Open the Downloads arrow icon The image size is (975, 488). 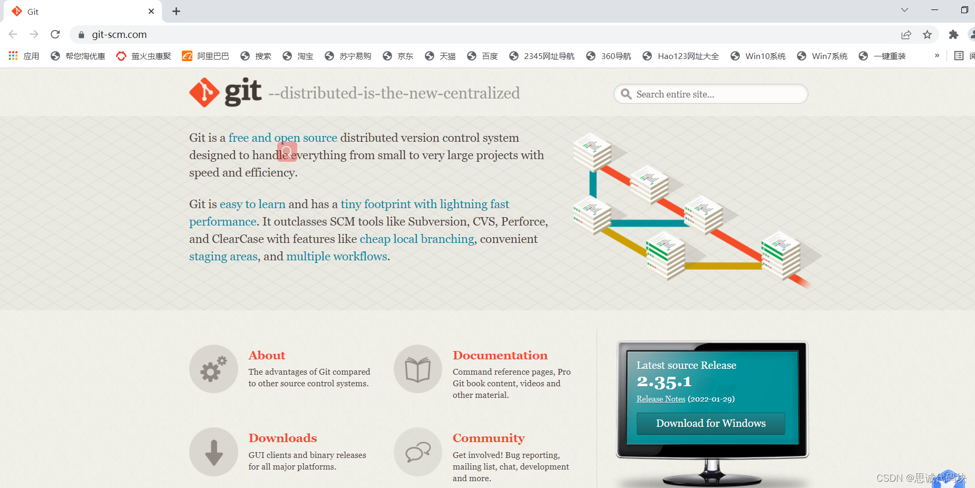tap(213, 452)
